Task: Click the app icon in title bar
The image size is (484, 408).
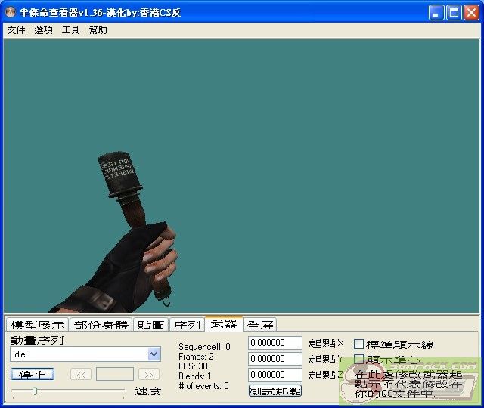Action: (11, 12)
